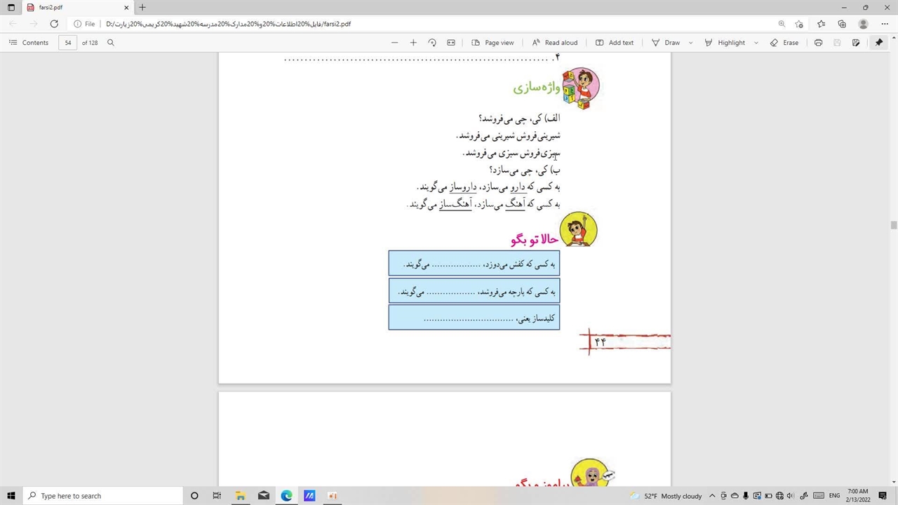Toggle the pin toolbar button
This screenshot has width=898, height=505.
click(878, 43)
